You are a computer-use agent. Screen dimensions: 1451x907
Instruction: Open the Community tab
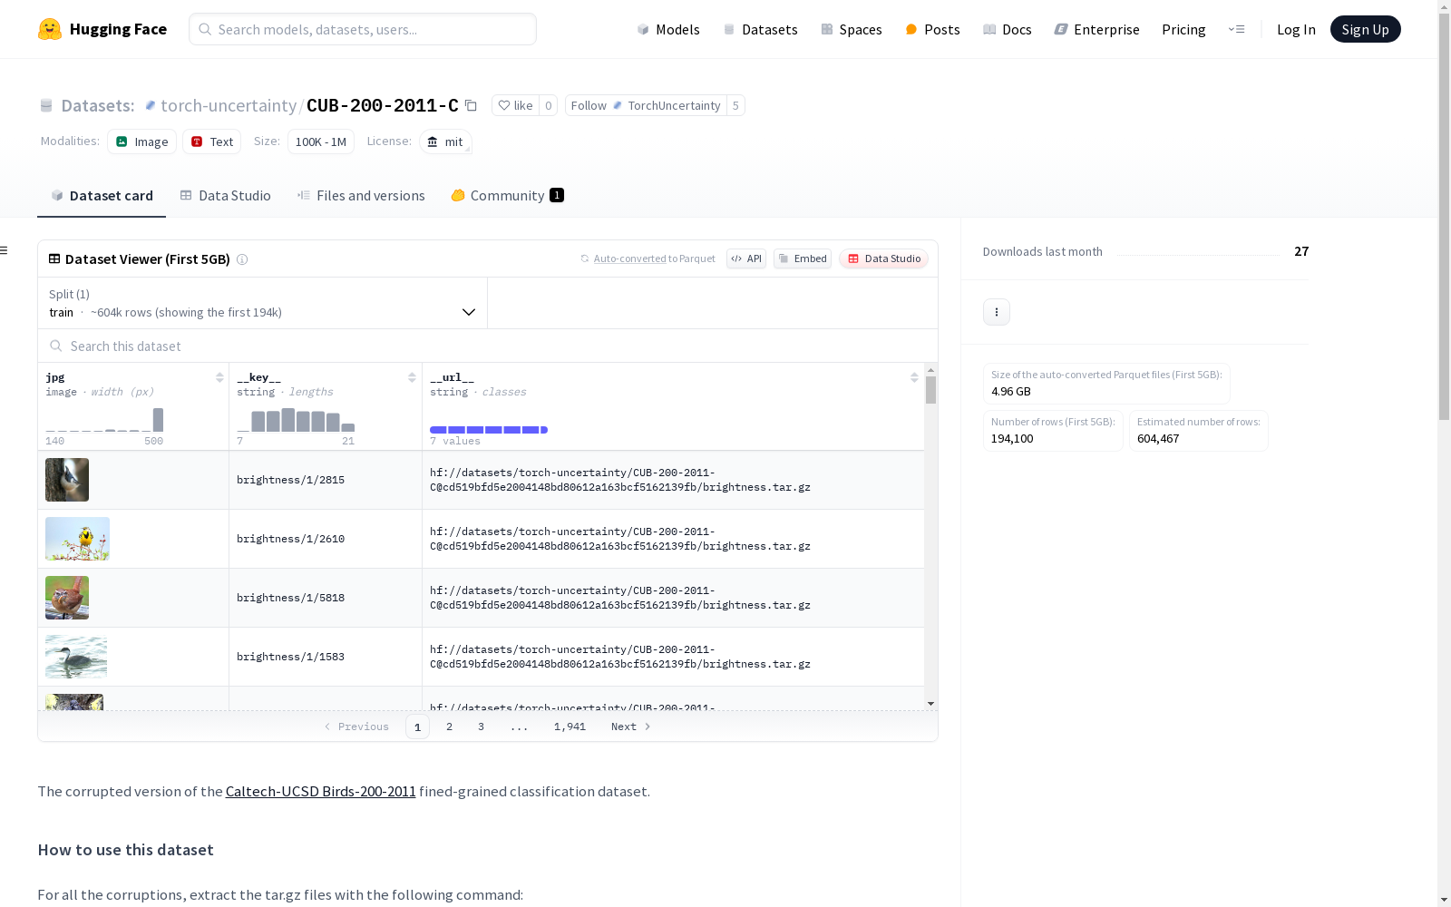point(508,196)
